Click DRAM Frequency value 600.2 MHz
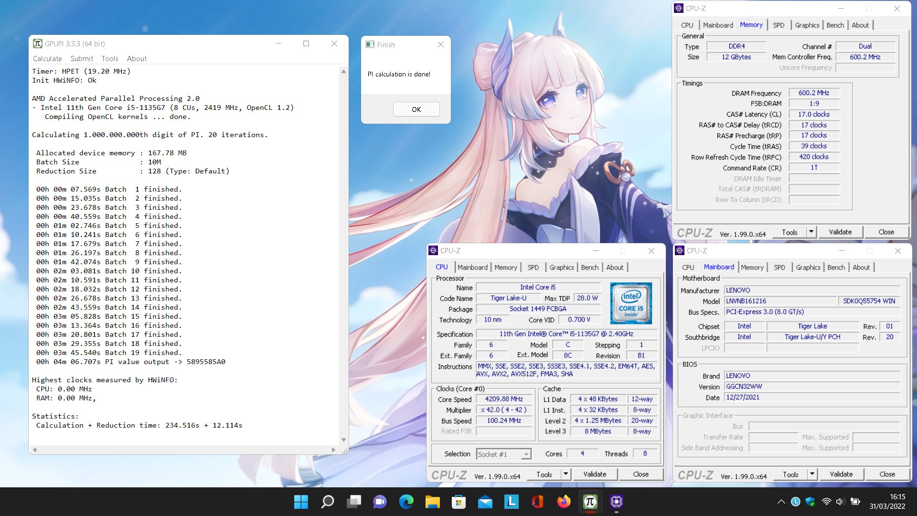The image size is (917, 516). (814, 93)
